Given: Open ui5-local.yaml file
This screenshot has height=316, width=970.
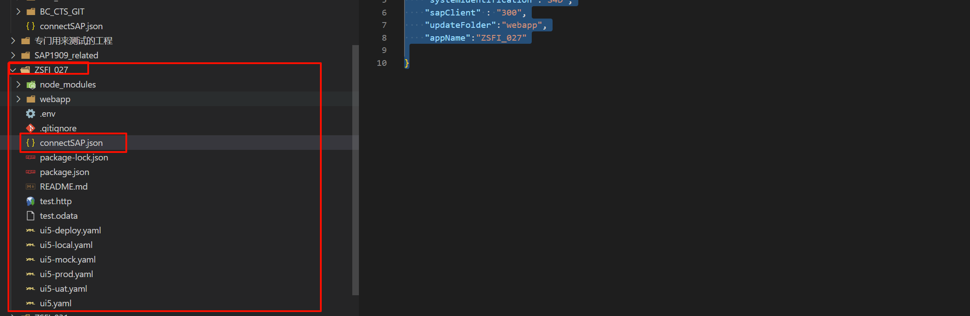Looking at the screenshot, I should 66,245.
